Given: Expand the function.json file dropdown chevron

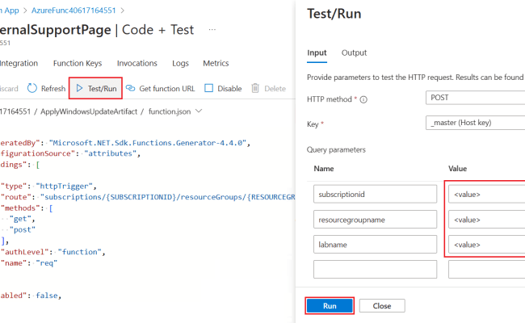Looking at the screenshot, I should point(199,111).
